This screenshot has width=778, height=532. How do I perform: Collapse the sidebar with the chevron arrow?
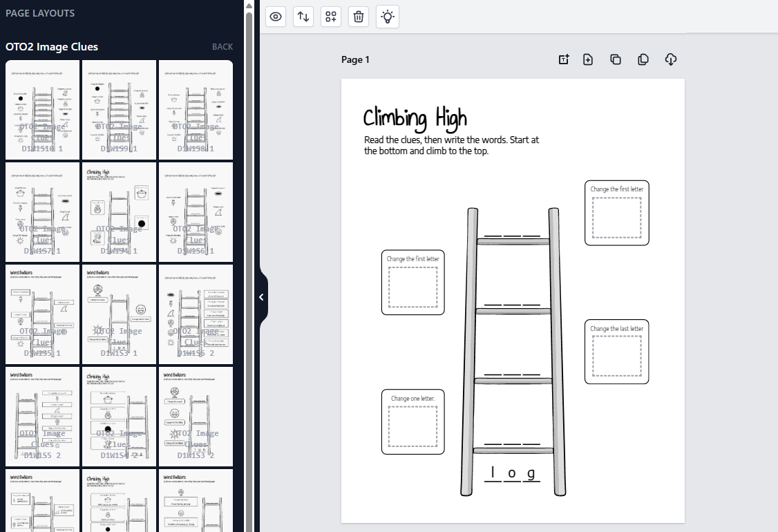coord(261,297)
